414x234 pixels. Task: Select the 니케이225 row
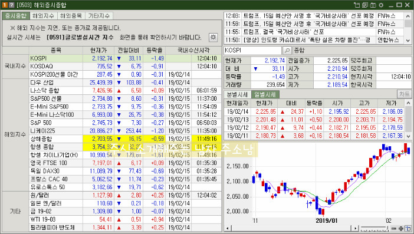tap(125, 131)
